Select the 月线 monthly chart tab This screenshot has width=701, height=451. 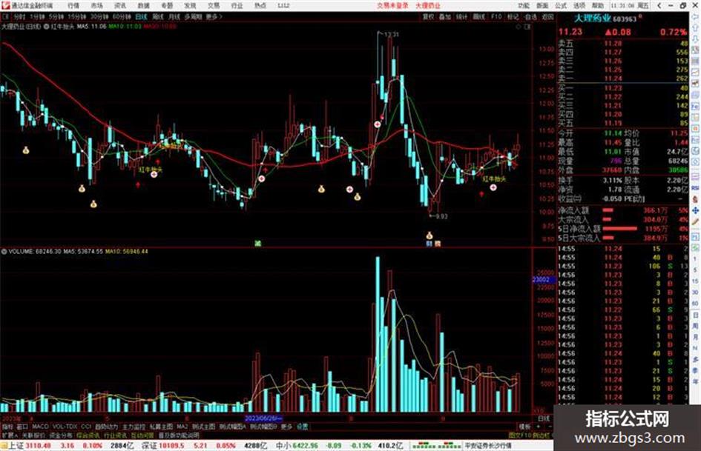tap(174, 16)
